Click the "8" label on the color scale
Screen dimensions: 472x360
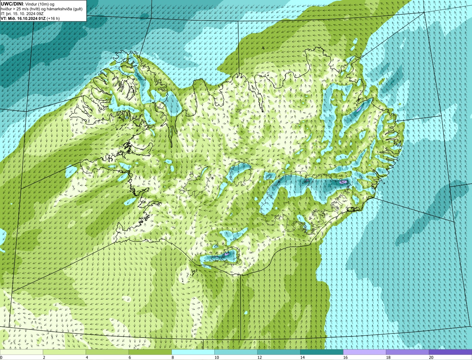click(173, 357)
